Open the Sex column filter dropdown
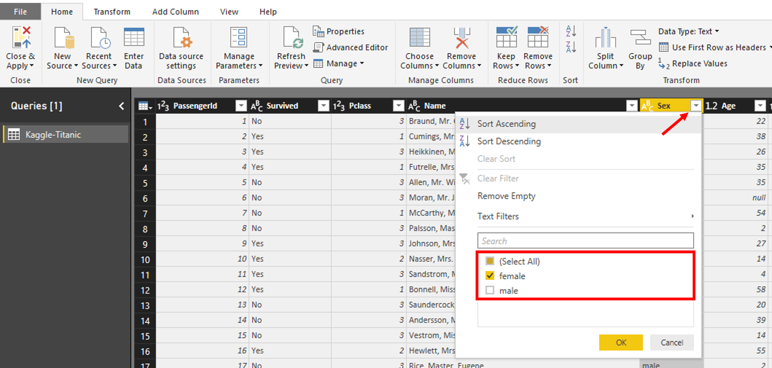 click(x=695, y=106)
